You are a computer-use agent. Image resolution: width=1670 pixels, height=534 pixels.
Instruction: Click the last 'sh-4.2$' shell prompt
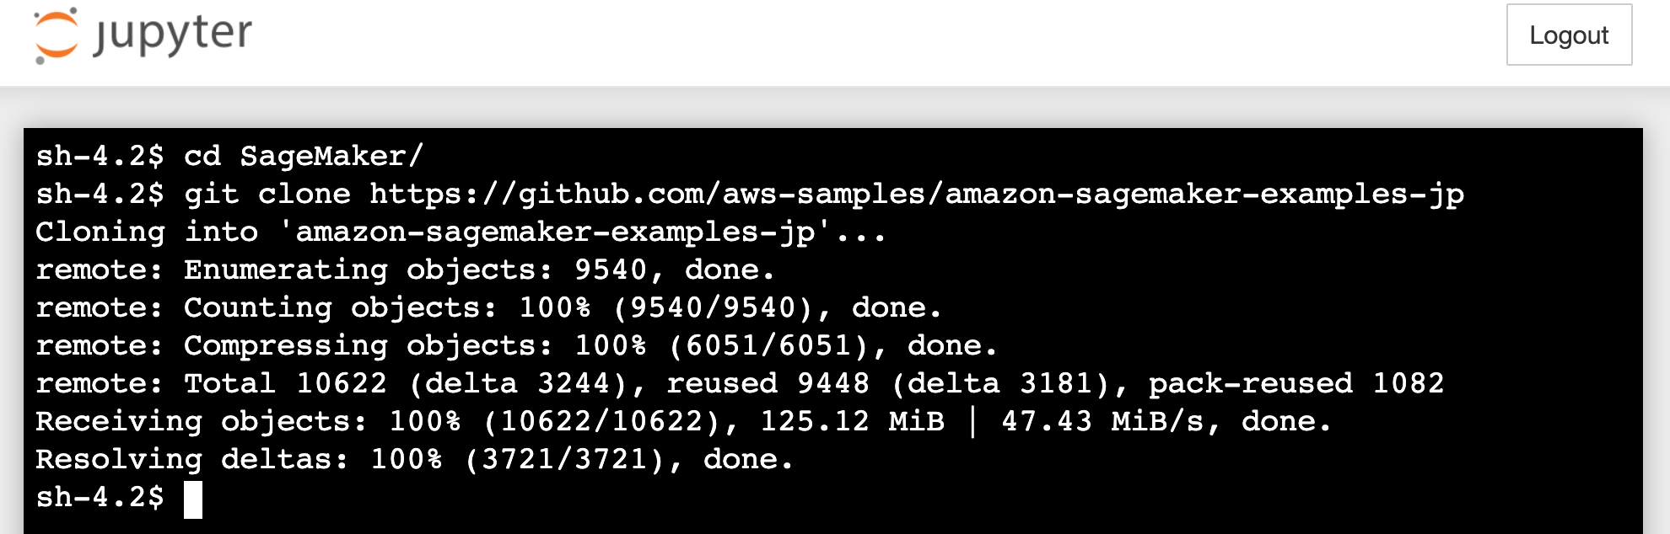pos(100,498)
